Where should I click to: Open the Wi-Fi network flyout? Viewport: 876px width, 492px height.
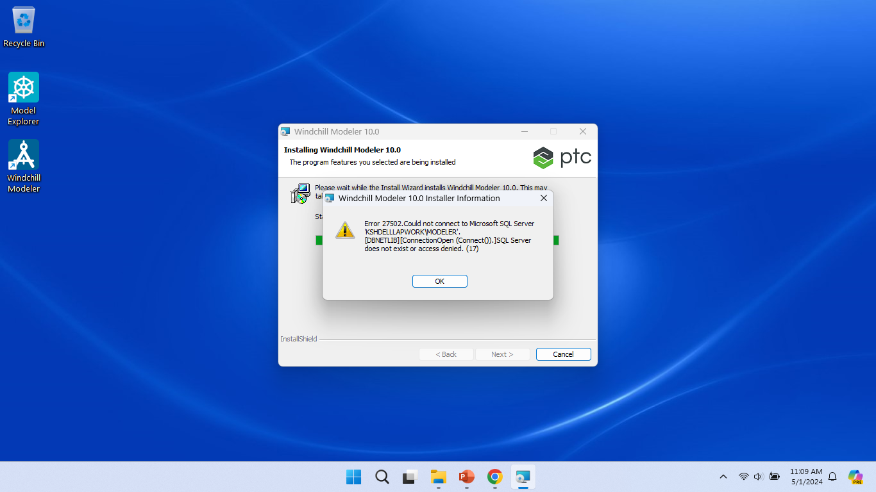[745, 477]
